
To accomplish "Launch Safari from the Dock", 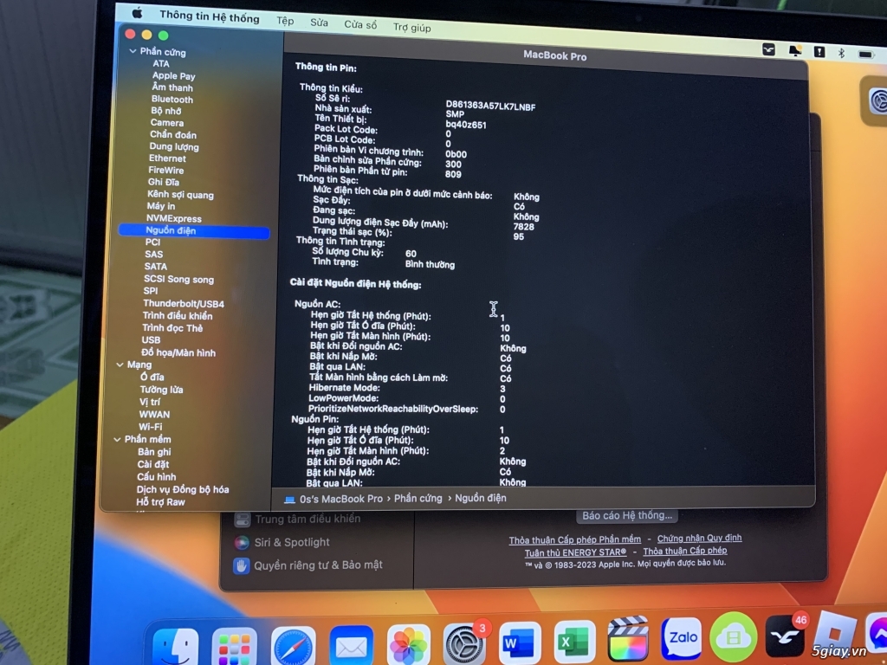I will pos(293,647).
